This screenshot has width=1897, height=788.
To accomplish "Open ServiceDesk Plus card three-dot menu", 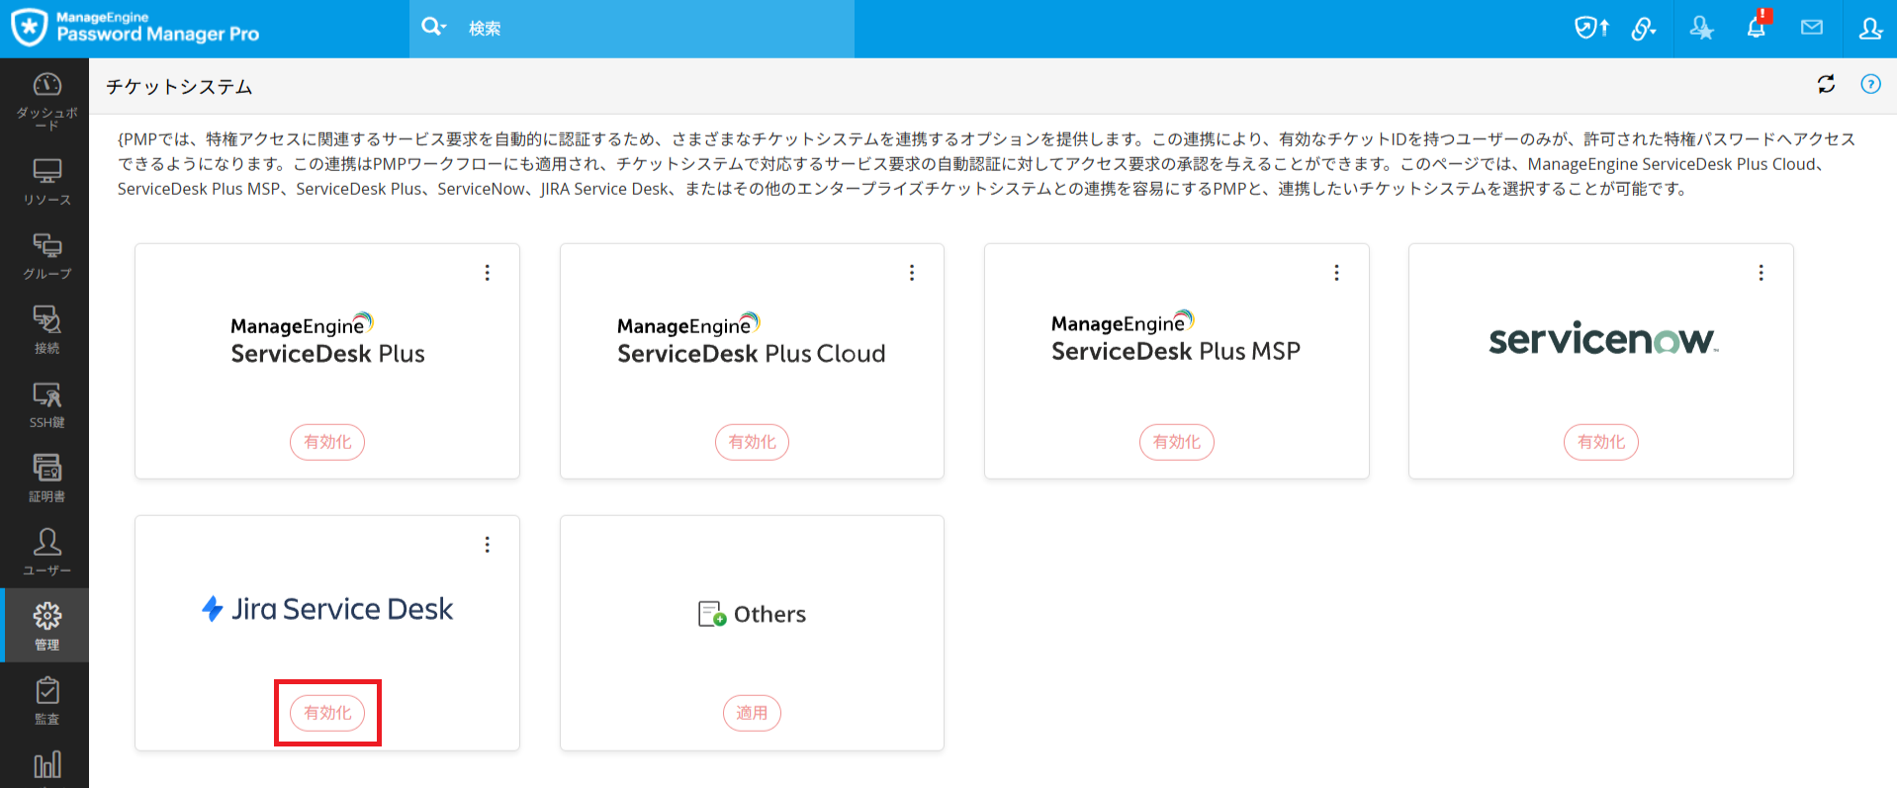I will 487,273.
